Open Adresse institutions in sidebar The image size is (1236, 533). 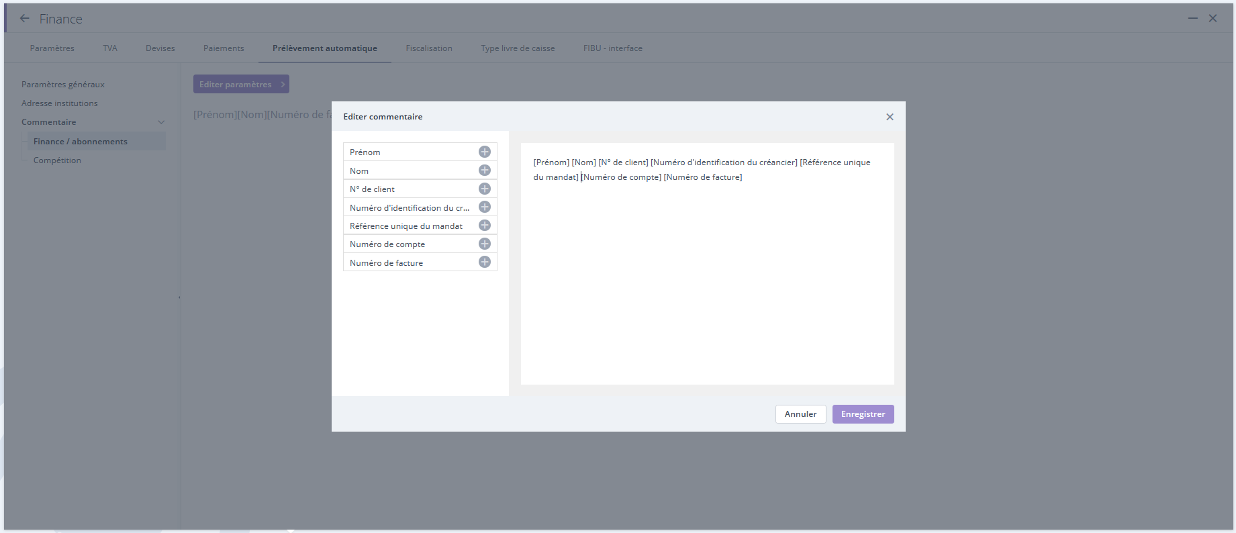pos(60,103)
